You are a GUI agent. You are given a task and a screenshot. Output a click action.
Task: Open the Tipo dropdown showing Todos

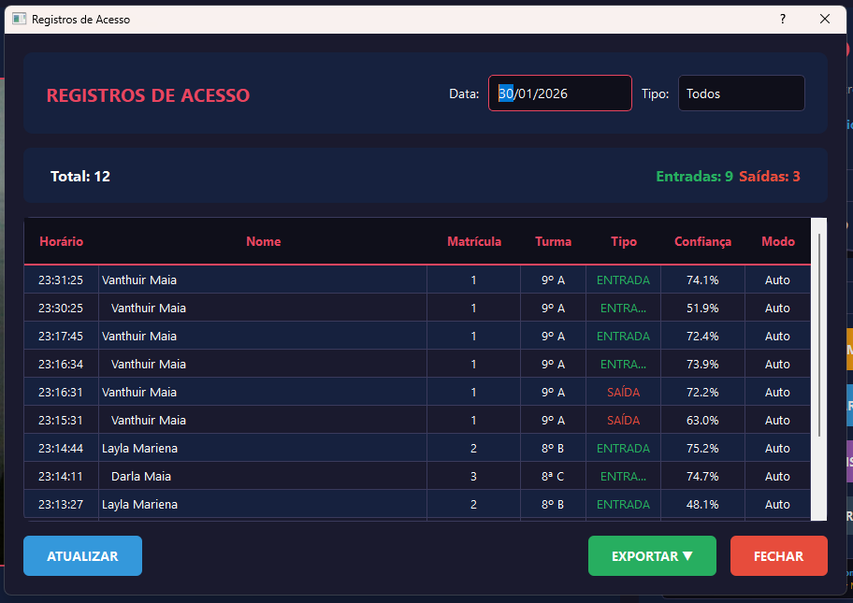click(x=741, y=93)
